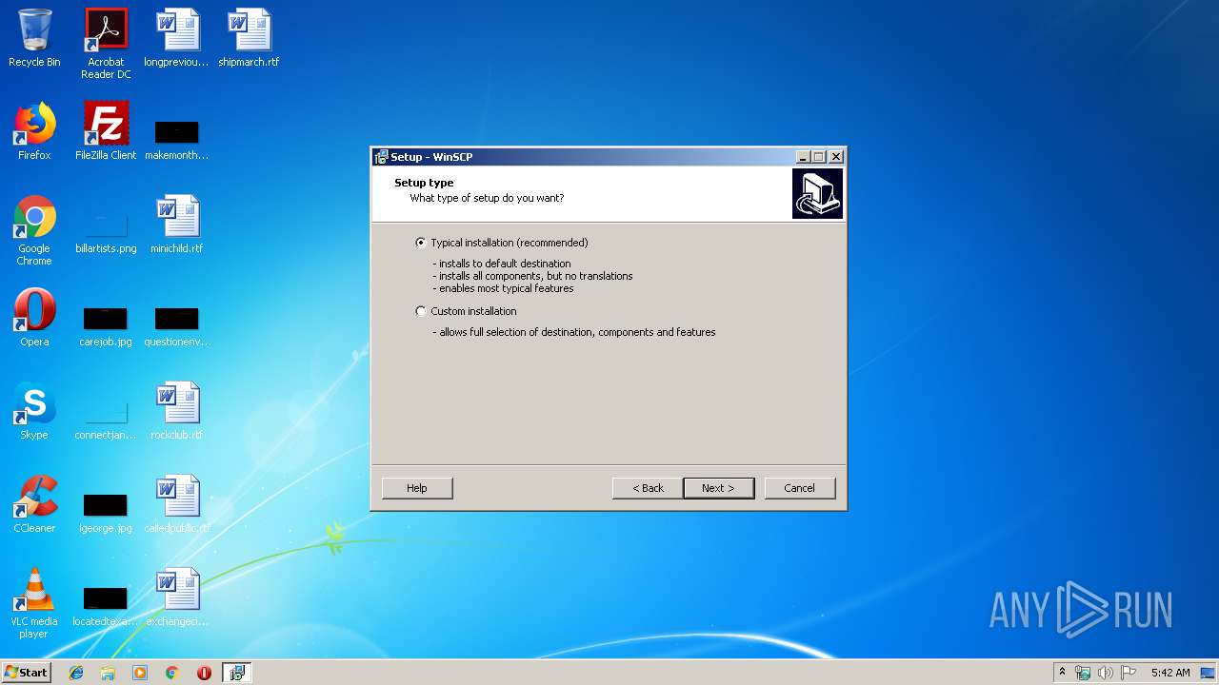Open Windows Explorer from taskbar

[x=108, y=673]
